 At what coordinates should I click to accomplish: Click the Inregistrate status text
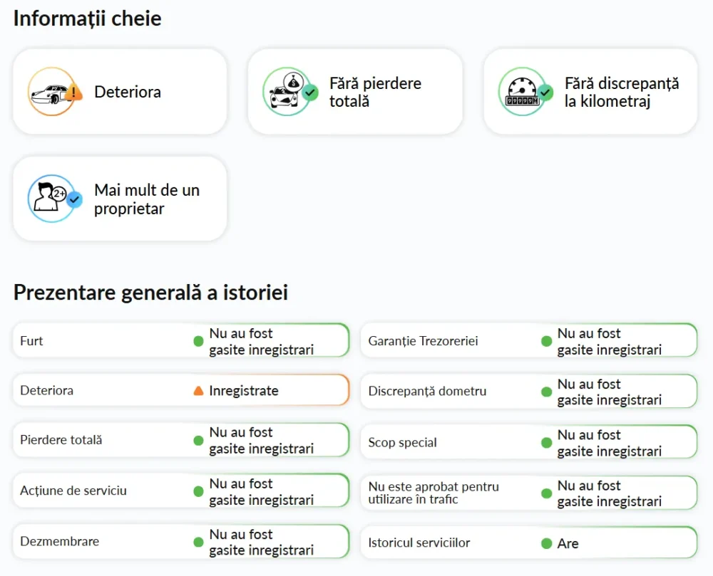click(x=244, y=391)
